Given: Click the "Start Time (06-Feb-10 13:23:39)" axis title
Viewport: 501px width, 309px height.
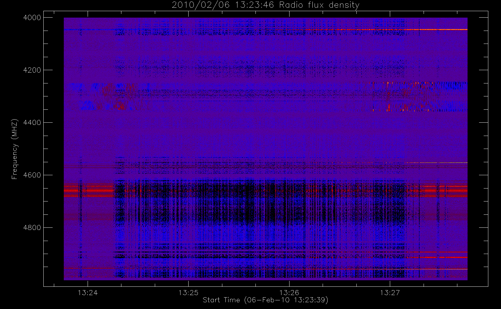Looking at the screenshot, I should 266,300.
